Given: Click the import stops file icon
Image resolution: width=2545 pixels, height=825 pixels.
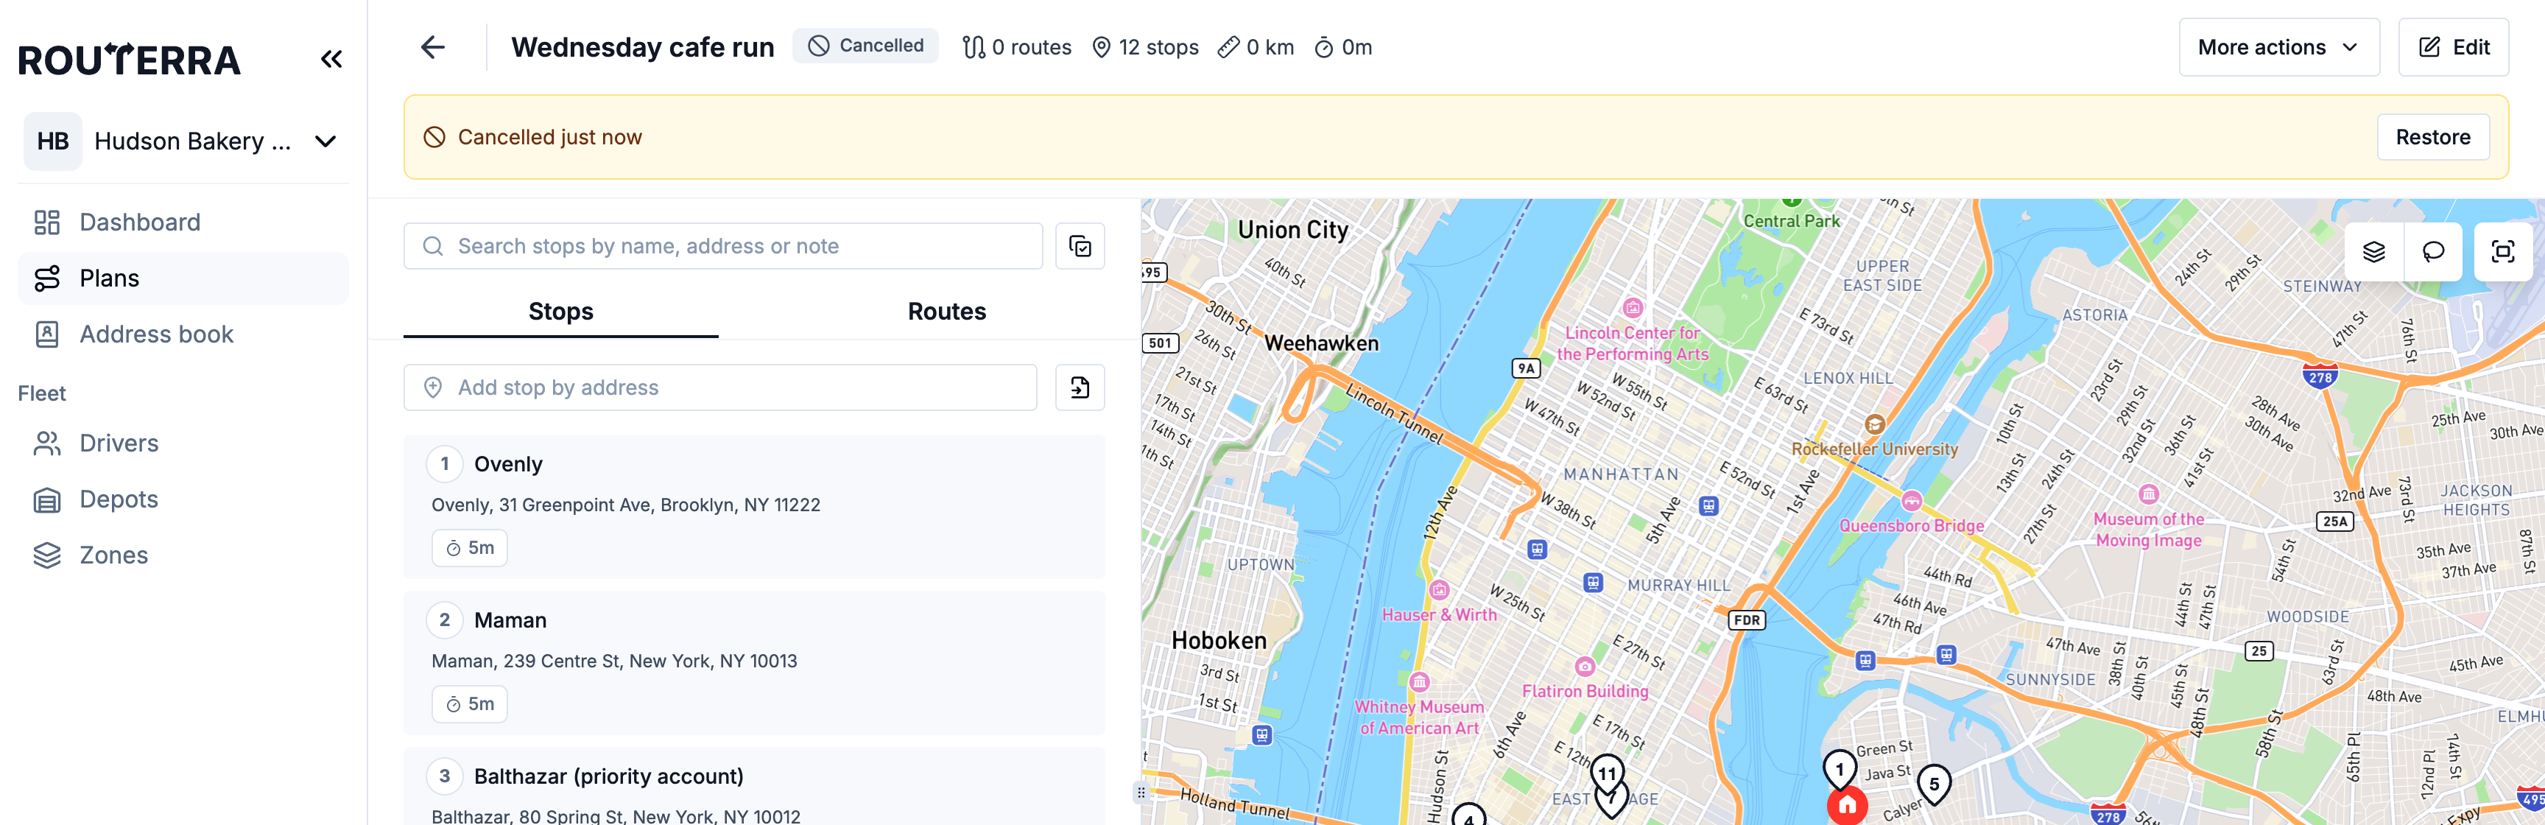Looking at the screenshot, I should [x=1080, y=387].
